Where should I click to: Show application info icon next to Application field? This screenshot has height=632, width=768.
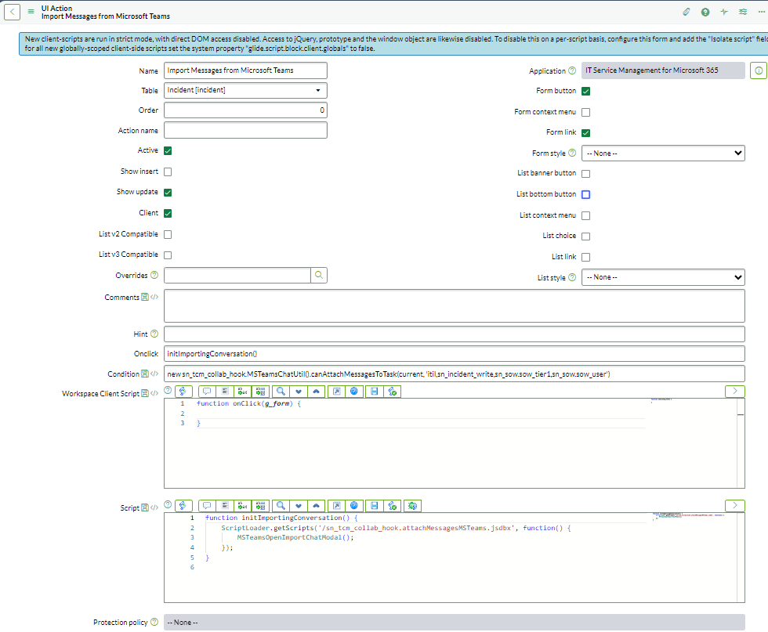(x=759, y=70)
